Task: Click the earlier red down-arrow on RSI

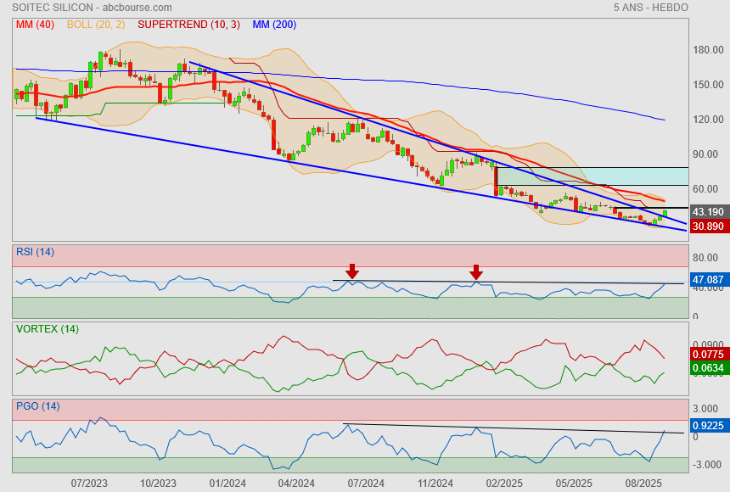Action: coord(352,271)
